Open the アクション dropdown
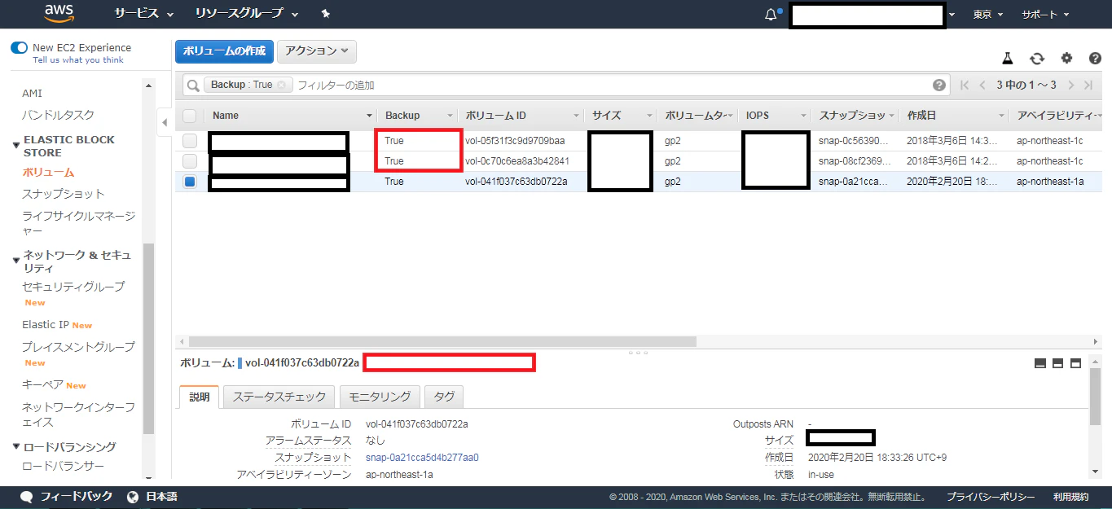 (x=317, y=50)
